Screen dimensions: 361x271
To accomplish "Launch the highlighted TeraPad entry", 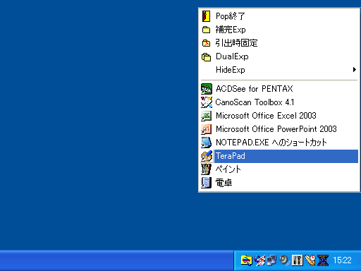I will click(x=279, y=156).
